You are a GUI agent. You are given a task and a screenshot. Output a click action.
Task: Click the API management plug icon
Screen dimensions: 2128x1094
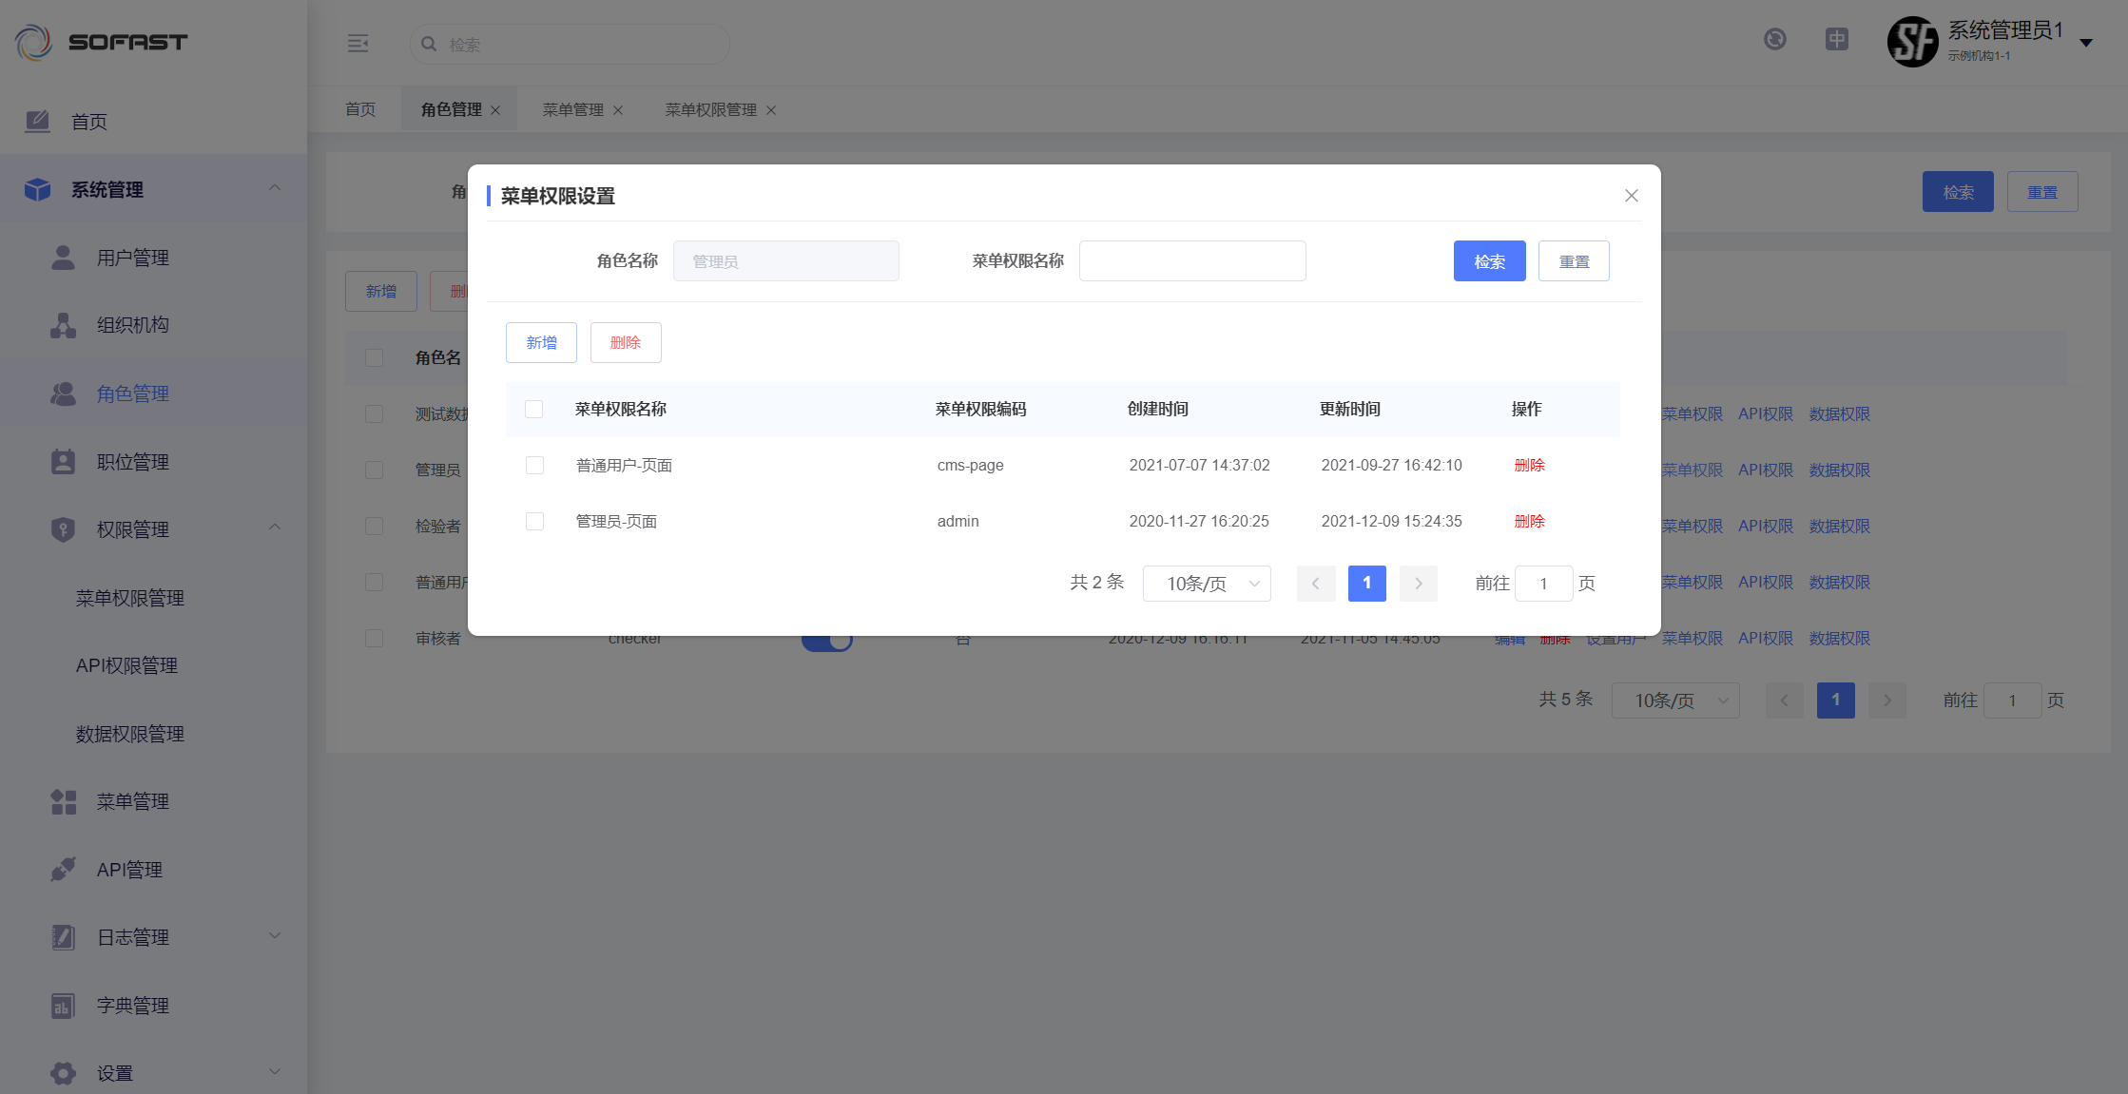[x=63, y=870]
